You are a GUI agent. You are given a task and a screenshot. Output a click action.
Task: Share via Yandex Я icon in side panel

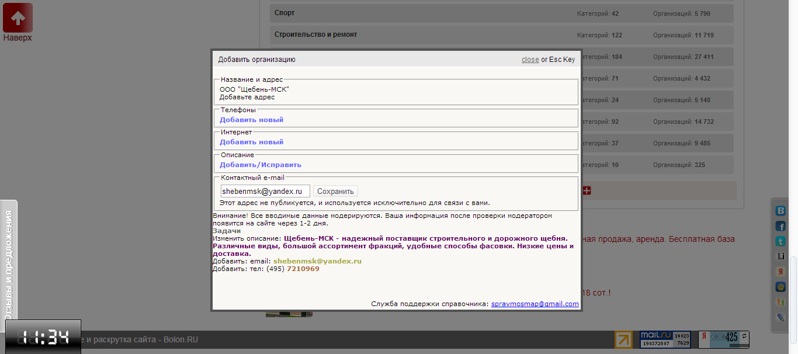point(780,272)
